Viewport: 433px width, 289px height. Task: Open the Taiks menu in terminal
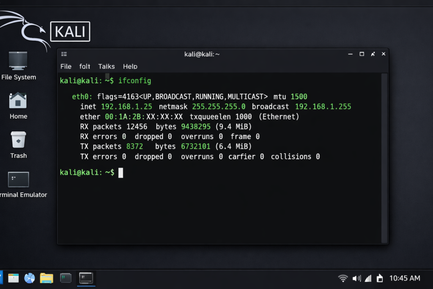point(106,66)
